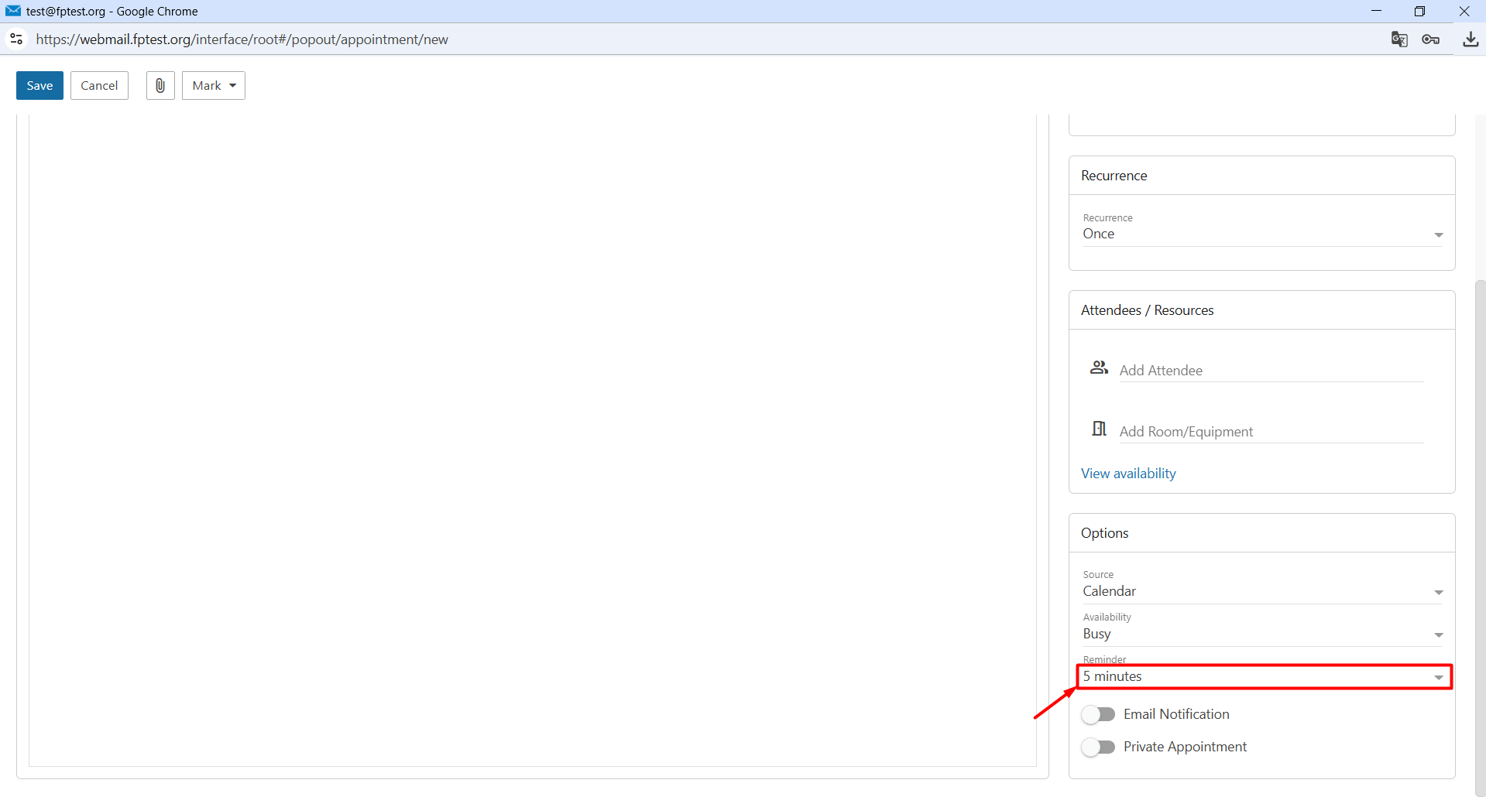
Task: Click the paperclip attachment icon
Action: [160, 86]
